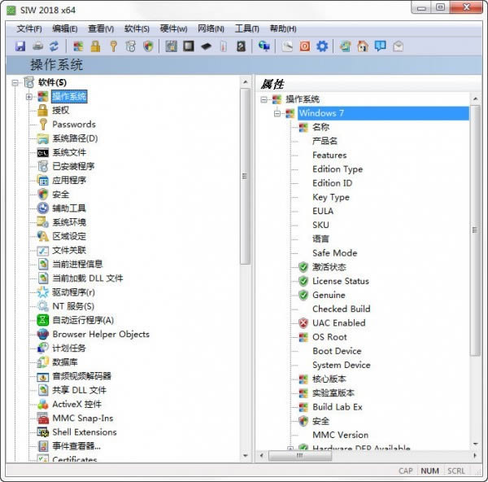Select Build Lab Ex property row
Image resolution: width=488 pixels, height=482 pixels.
[x=338, y=407]
